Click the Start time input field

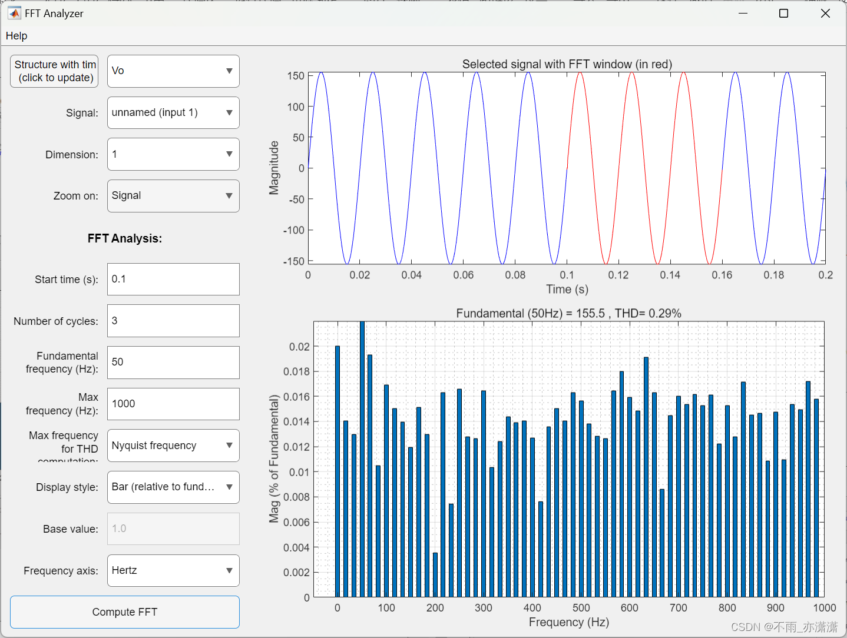[x=173, y=279]
